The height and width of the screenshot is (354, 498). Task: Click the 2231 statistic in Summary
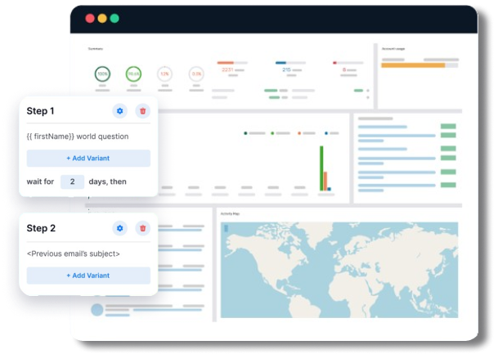pyautogui.click(x=228, y=69)
